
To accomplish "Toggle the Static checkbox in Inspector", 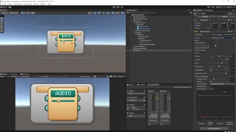I will tap(227, 14).
